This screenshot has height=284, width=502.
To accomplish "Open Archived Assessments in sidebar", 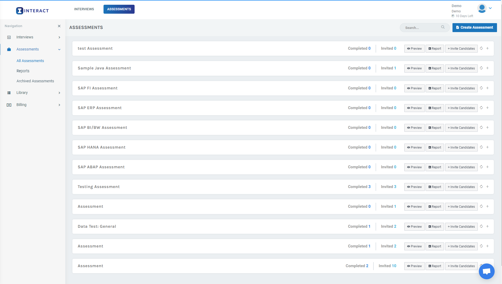I will pos(35,81).
